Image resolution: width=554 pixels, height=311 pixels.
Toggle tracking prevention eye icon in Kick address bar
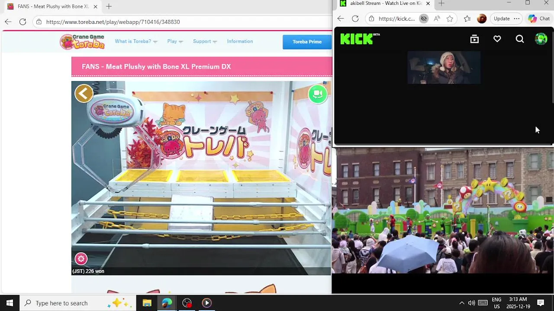pyautogui.click(x=424, y=19)
